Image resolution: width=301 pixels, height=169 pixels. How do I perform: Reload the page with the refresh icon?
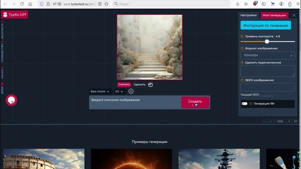[x=22, y=4]
